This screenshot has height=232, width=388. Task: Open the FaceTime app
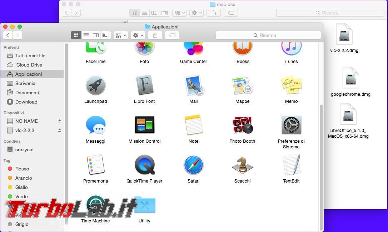click(x=95, y=48)
